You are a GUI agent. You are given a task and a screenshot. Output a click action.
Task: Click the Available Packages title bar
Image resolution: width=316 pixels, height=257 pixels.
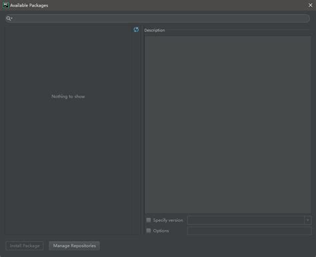coord(155,5)
